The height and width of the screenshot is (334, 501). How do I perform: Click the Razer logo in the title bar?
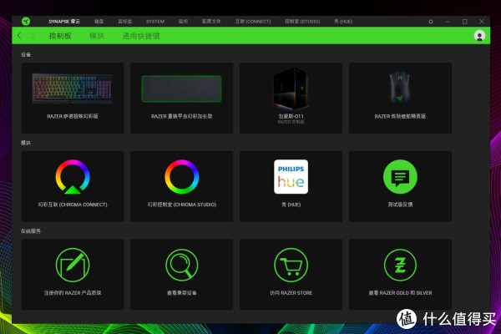(x=26, y=22)
